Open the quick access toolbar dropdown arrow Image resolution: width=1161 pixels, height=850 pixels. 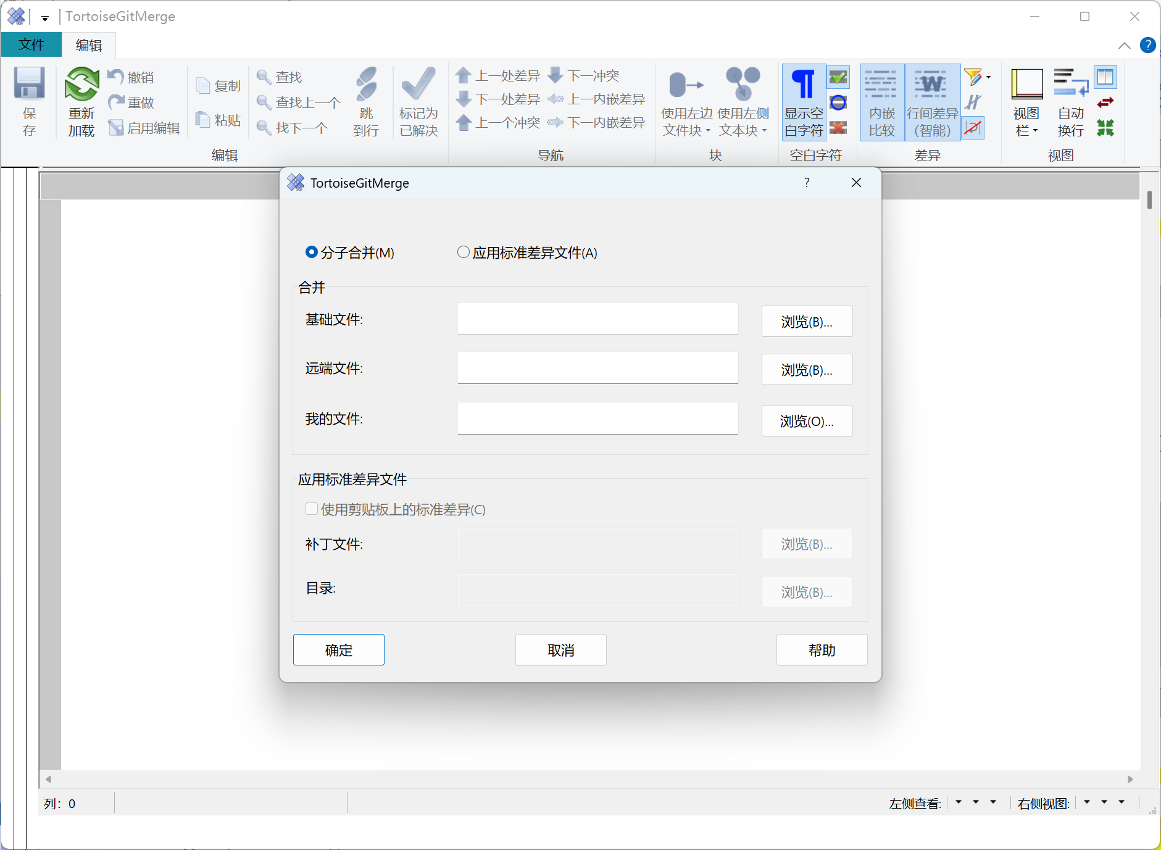pos(45,18)
